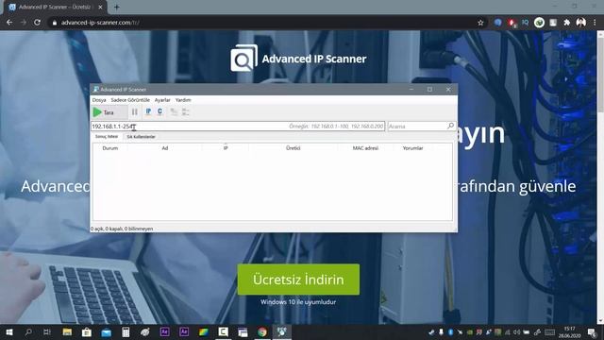Close the Advanced IP Scanner browser tab

pyautogui.click(x=101, y=7)
